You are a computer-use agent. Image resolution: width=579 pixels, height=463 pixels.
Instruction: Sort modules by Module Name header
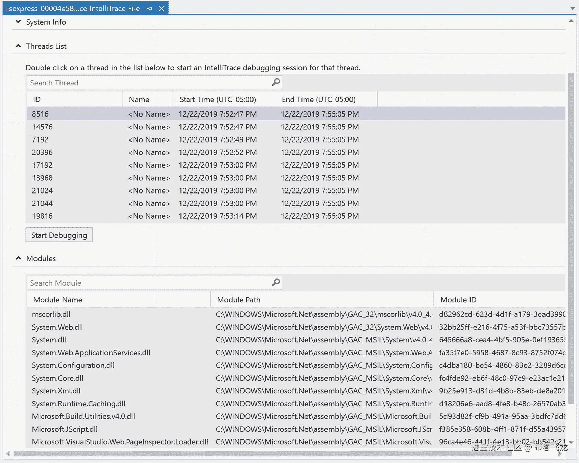click(118, 300)
